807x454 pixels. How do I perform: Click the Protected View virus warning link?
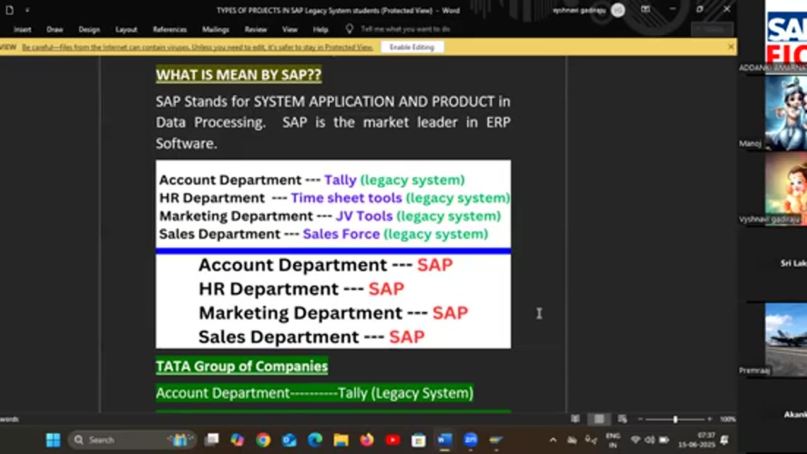pyautogui.click(x=197, y=47)
